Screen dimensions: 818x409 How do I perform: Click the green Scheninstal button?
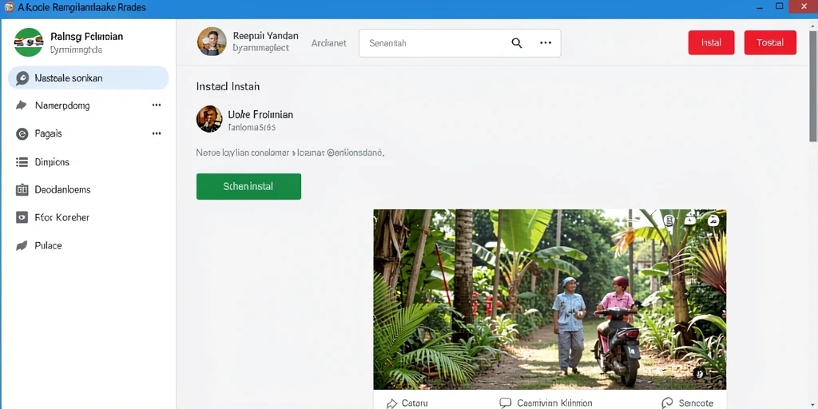(x=248, y=186)
